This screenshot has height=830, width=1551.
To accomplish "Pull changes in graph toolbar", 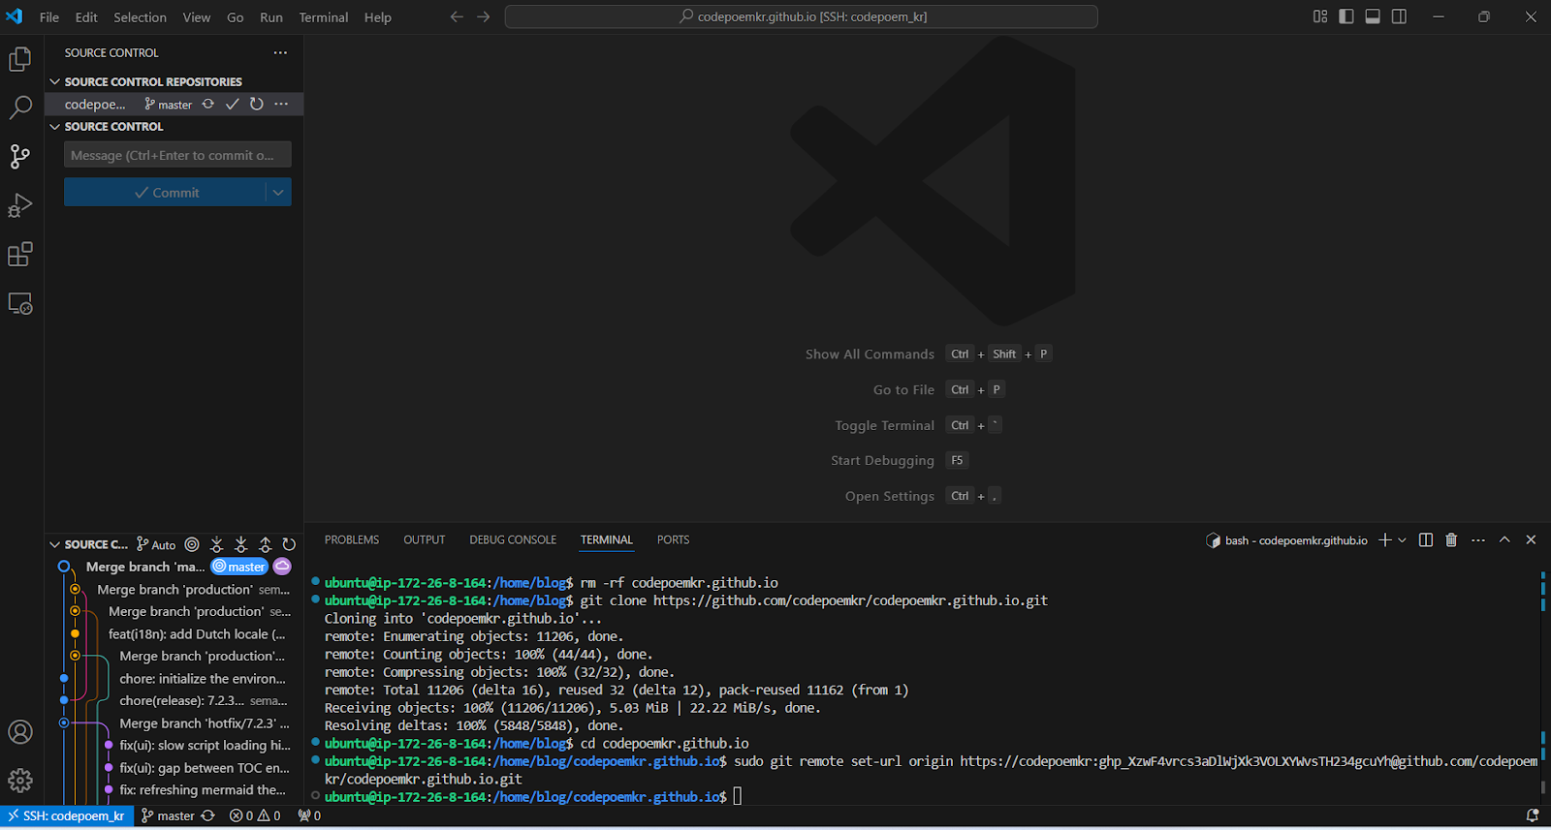I will [240, 544].
